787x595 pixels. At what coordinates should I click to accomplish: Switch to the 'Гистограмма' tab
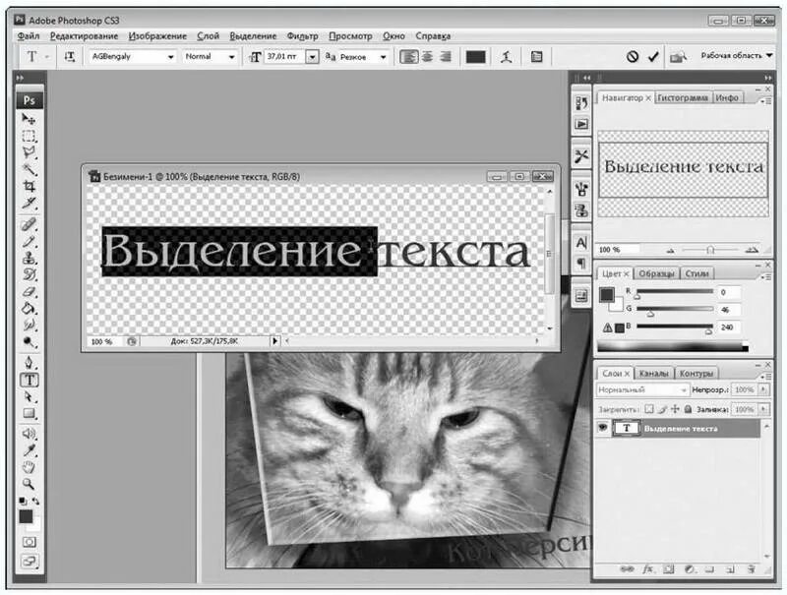[683, 97]
